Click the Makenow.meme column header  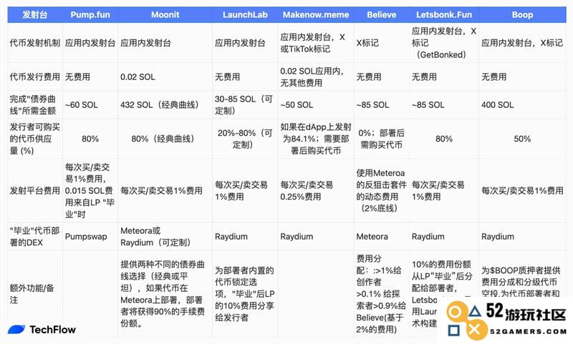316,15
